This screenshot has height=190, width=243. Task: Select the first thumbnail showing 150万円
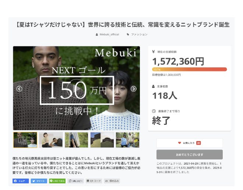pos(25,140)
